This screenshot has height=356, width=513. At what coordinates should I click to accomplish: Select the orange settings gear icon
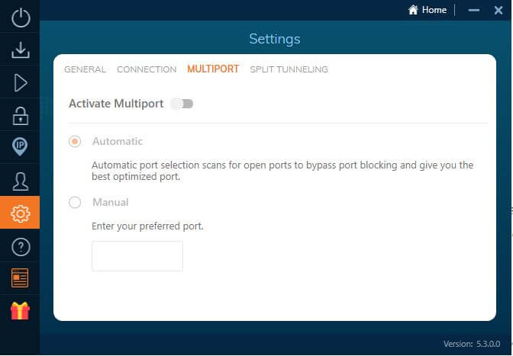pyautogui.click(x=21, y=214)
